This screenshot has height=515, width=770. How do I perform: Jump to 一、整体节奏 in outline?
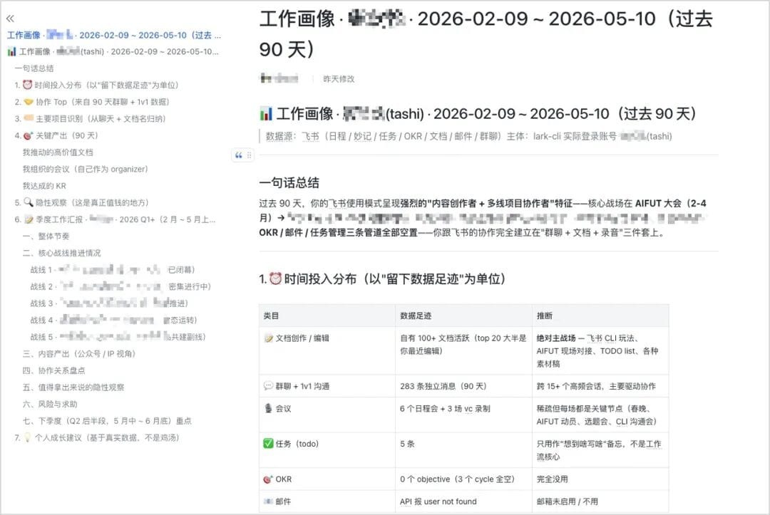click(x=46, y=236)
